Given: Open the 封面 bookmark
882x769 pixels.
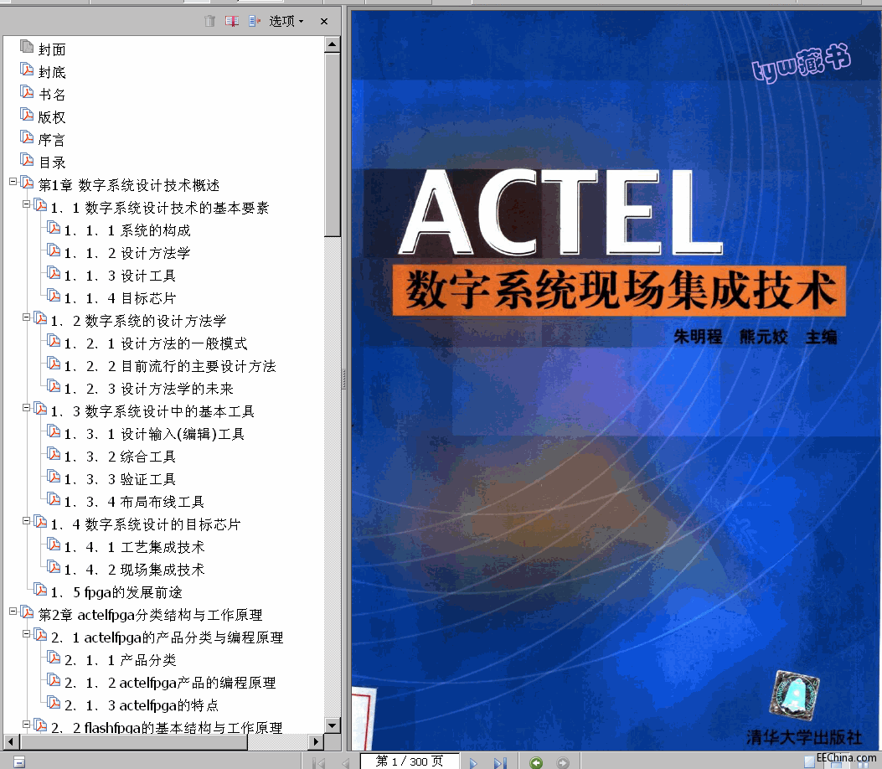Looking at the screenshot, I should pos(52,49).
